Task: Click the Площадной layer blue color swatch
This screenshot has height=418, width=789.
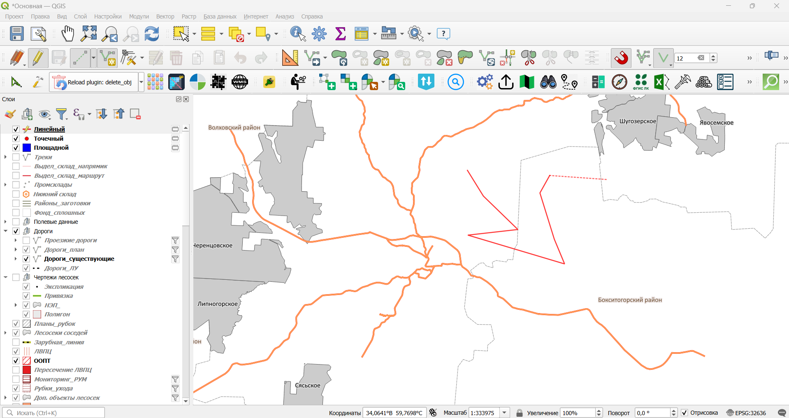Action: (27, 148)
